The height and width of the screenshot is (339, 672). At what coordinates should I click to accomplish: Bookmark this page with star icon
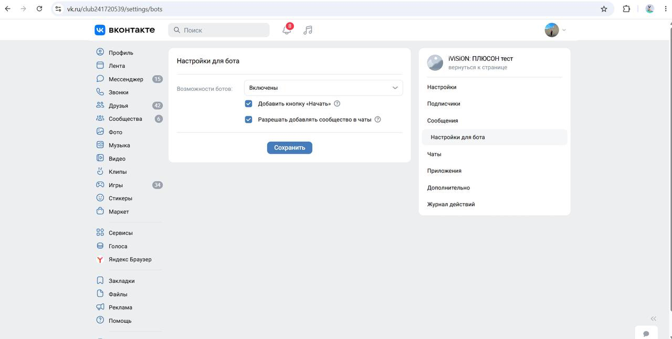[x=604, y=9]
